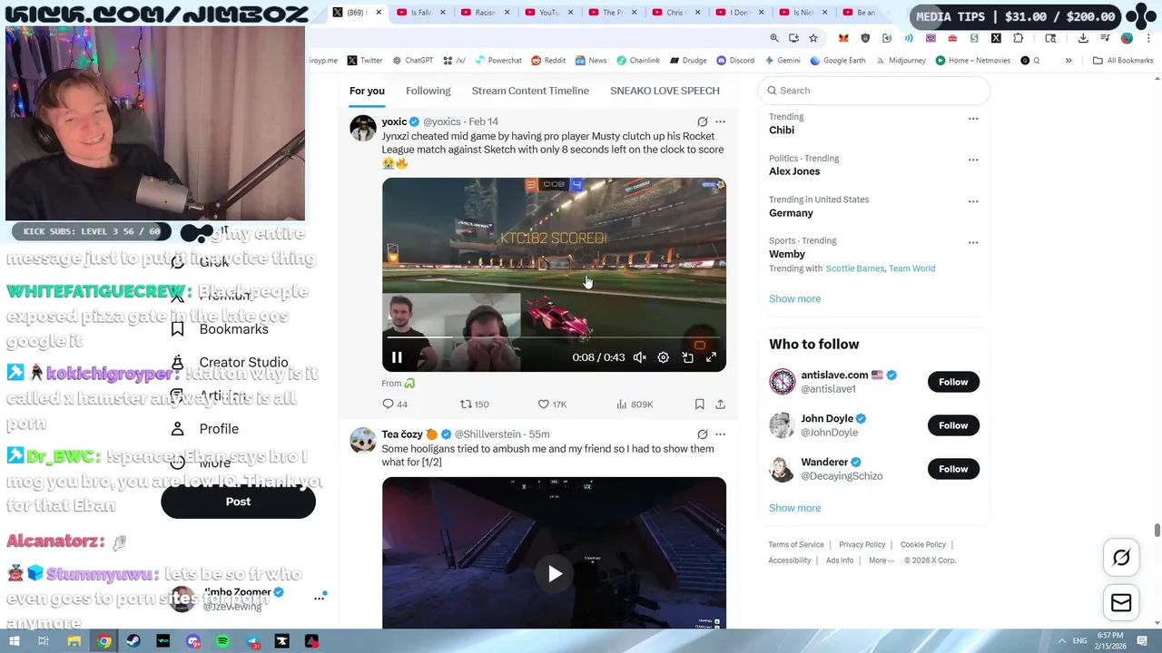
Task: Open Bookmarks in the X sidebar
Action: pyautogui.click(x=220, y=329)
